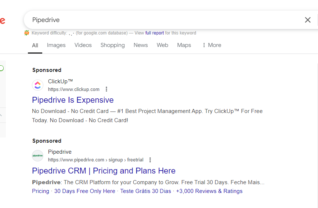Viewport: 318px width, 208px height.
Task: Open the Maps tab
Action: coord(184,45)
